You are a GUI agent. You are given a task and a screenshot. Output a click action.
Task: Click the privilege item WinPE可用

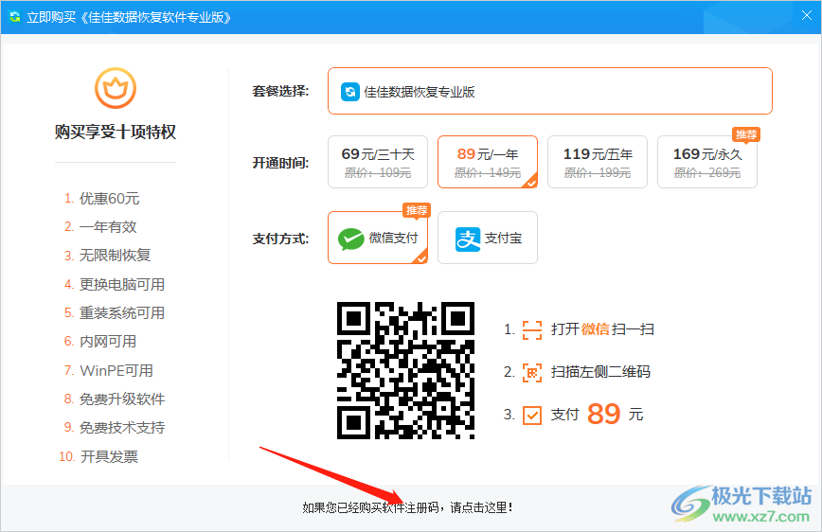(x=109, y=370)
